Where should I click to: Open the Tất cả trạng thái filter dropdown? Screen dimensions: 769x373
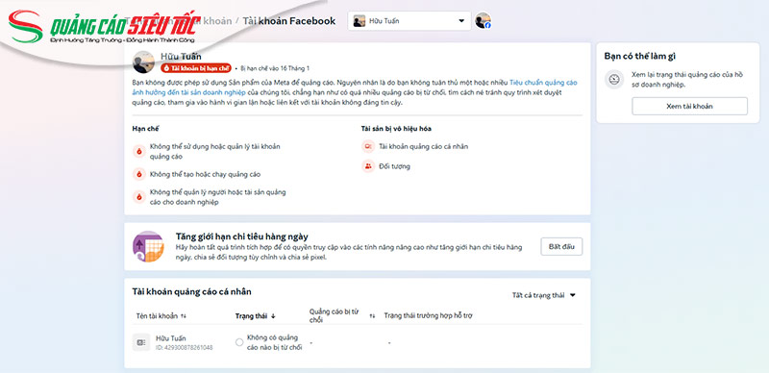pyautogui.click(x=543, y=295)
